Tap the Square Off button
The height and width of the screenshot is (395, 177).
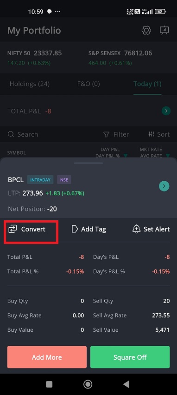pyautogui.click(x=130, y=357)
